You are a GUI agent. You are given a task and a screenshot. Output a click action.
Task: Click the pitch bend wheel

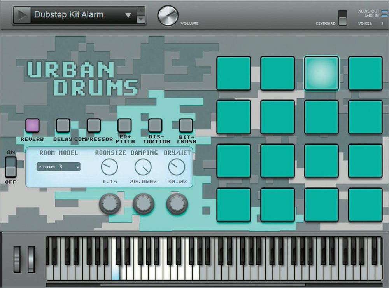pos(17,260)
